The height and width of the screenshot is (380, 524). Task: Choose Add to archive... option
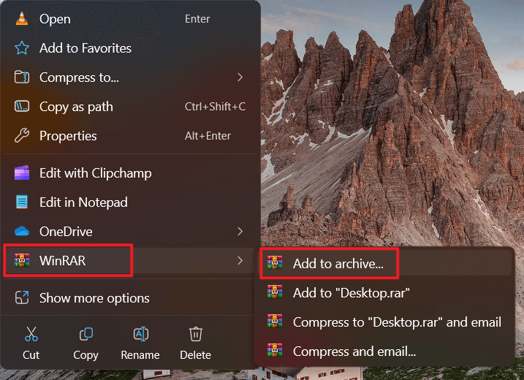338,264
